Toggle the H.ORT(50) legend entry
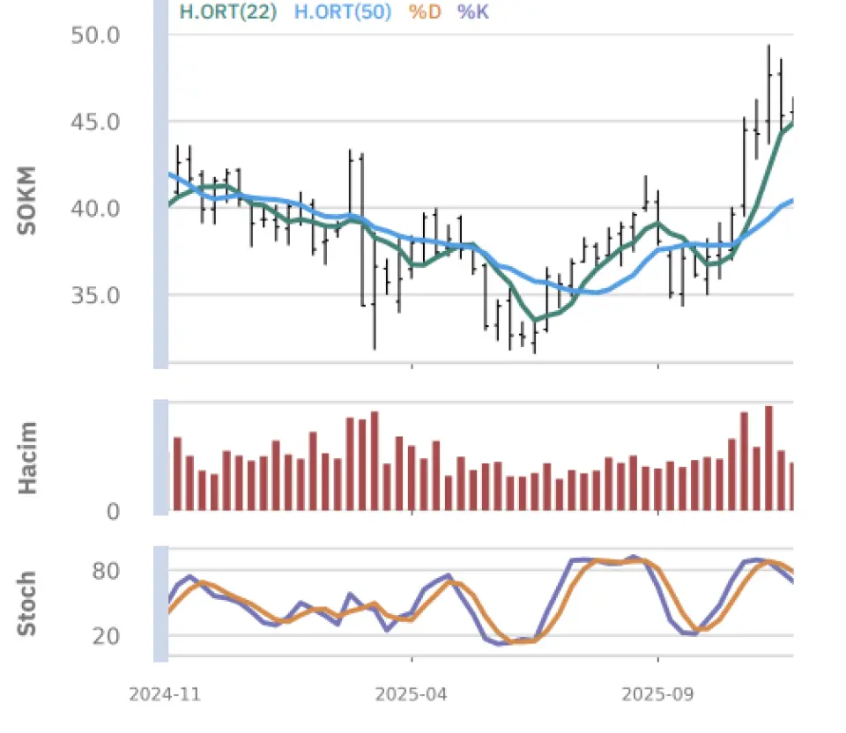Viewport: 846px width, 733px height. click(342, 13)
